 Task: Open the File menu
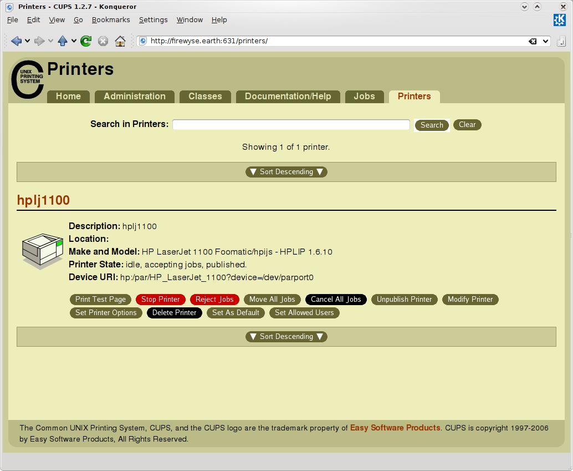[12, 20]
